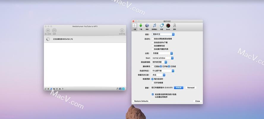Click the red close button of preferences window
264x119 pixels.
tap(133, 21)
